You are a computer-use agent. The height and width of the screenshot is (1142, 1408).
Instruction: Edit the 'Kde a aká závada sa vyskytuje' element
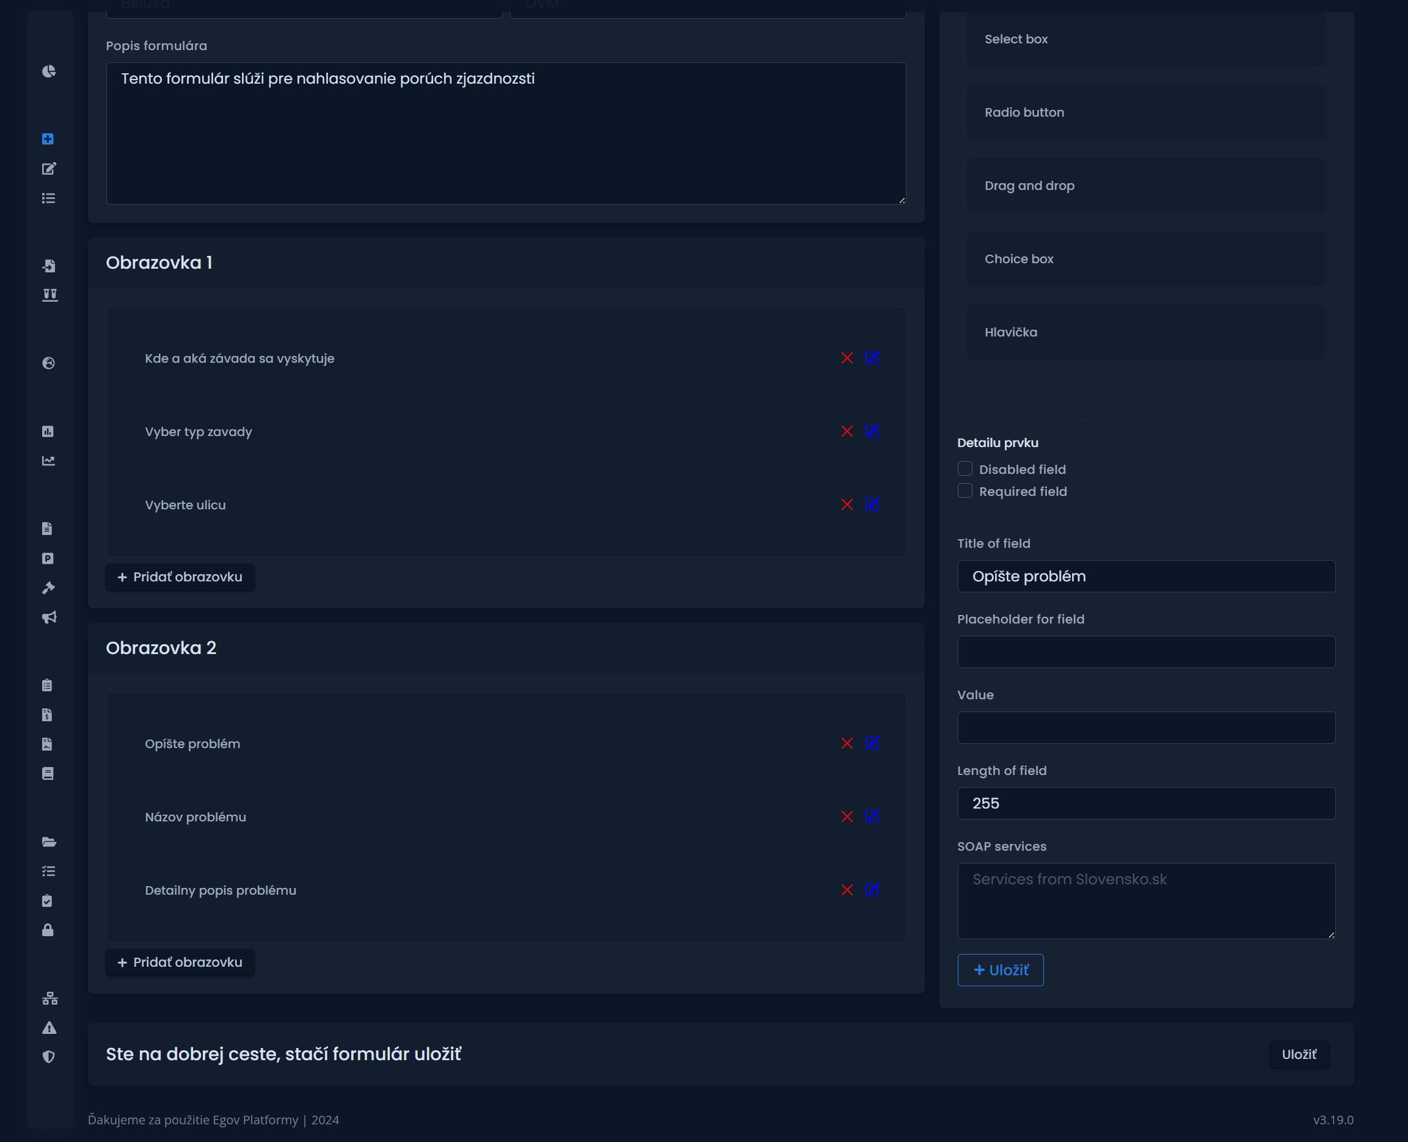872,358
